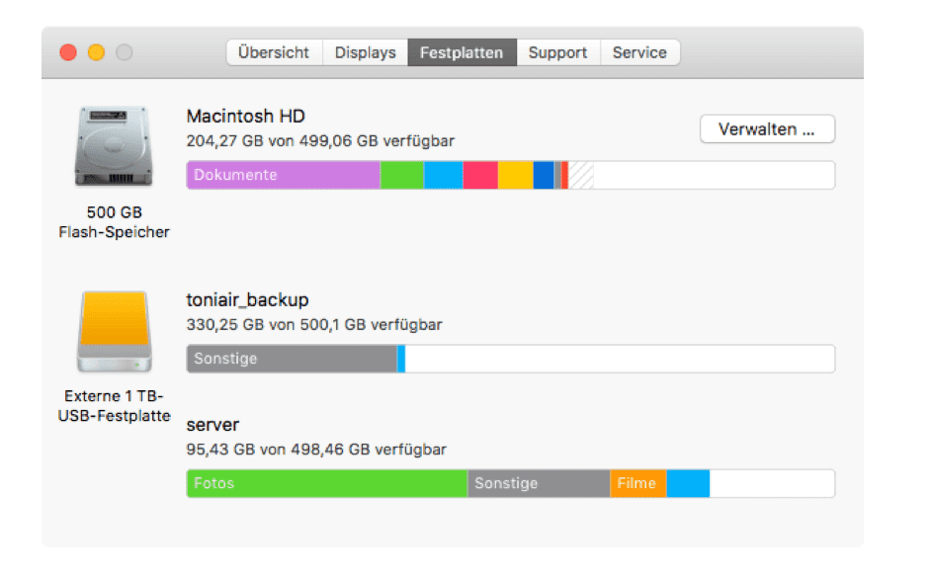Click the yellow segment in Macintosh HD bar
Viewport: 933px width, 577px height.
515,175
